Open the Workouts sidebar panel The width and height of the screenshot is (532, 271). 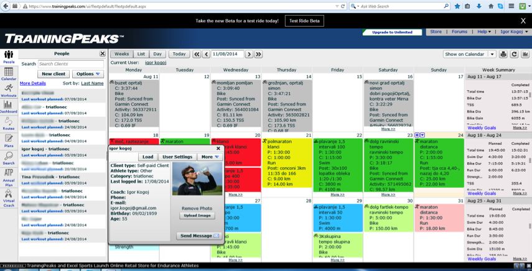pos(9,90)
